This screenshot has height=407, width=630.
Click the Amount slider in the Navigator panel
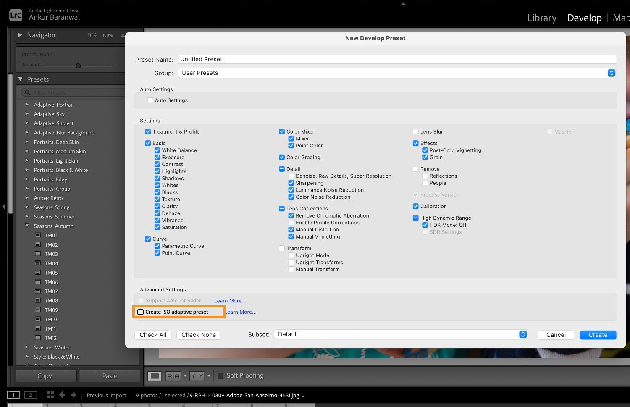coord(78,65)
